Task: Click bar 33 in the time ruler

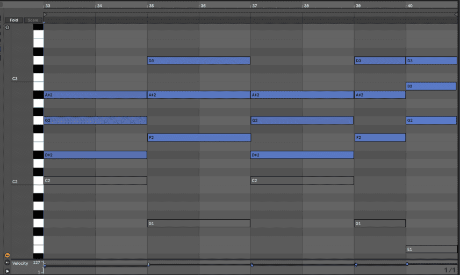Action: point(48,6)
